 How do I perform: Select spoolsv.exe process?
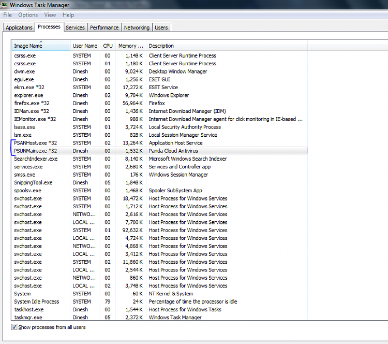pos(160,190)
